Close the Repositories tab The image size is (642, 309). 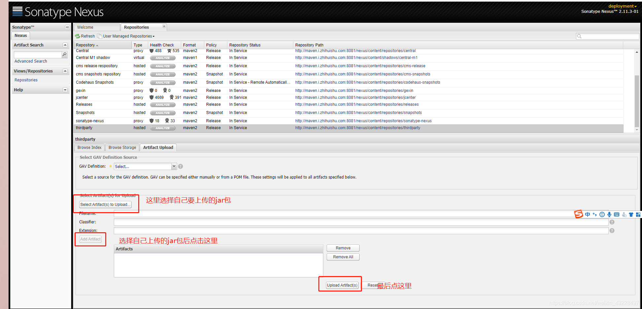pyautogui.click(x=164, y=26)
